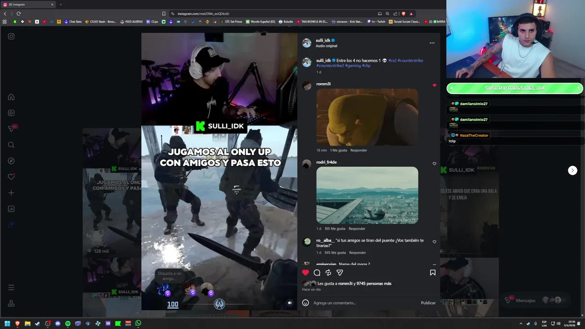Click the address bar URL
The image size is (585, 329).
coord(203,14)
